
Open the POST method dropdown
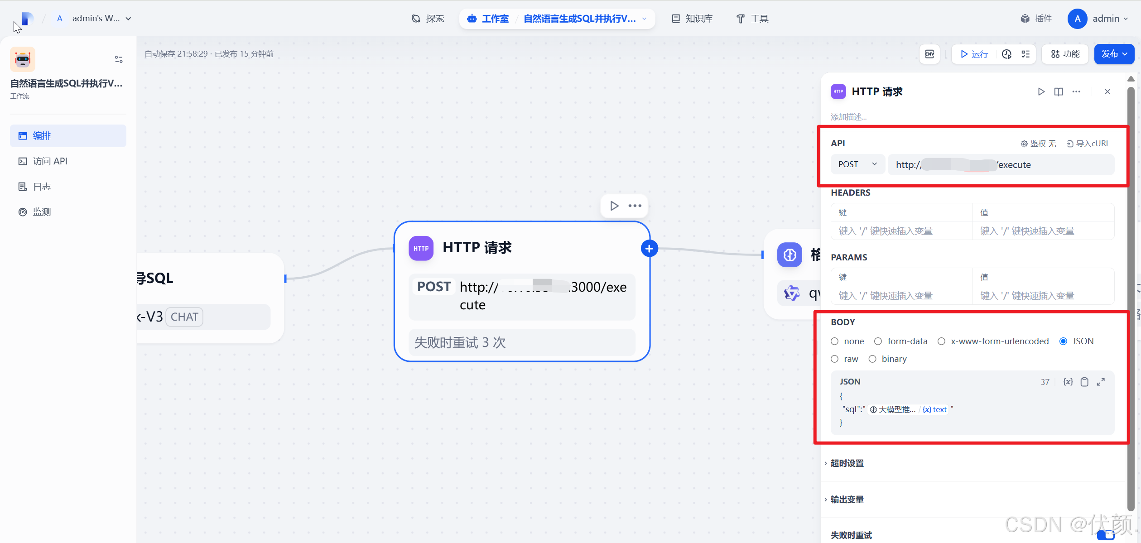(x=857, y=164)
